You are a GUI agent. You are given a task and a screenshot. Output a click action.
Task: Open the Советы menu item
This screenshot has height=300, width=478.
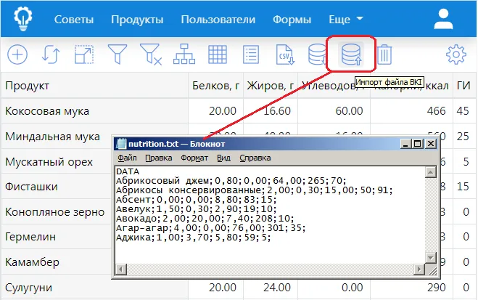tap(74, 20)
